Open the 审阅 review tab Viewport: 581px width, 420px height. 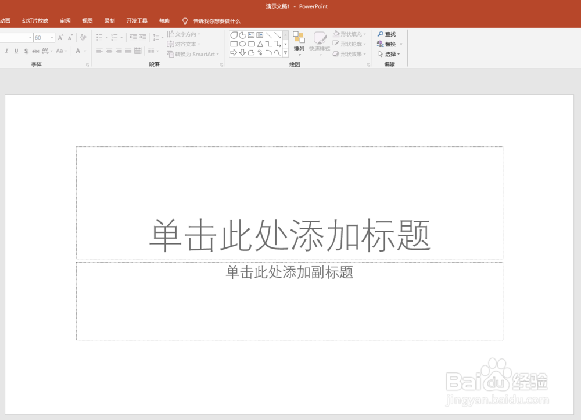(x=65, y=21)
